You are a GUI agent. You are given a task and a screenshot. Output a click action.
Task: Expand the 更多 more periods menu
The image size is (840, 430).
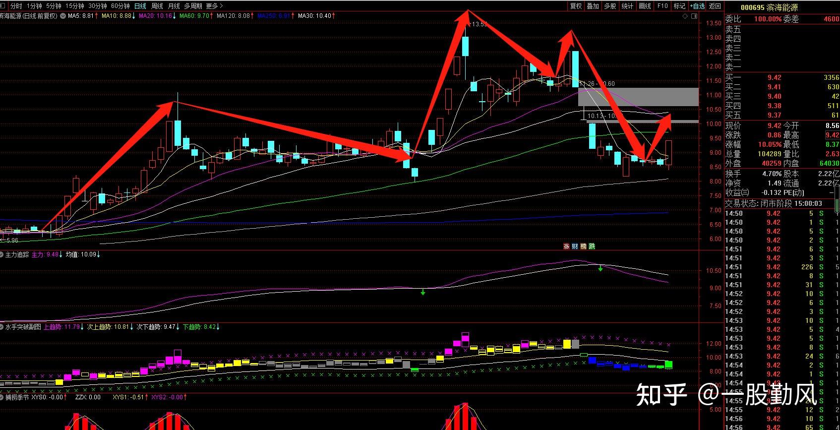click(x=214, y=6)
